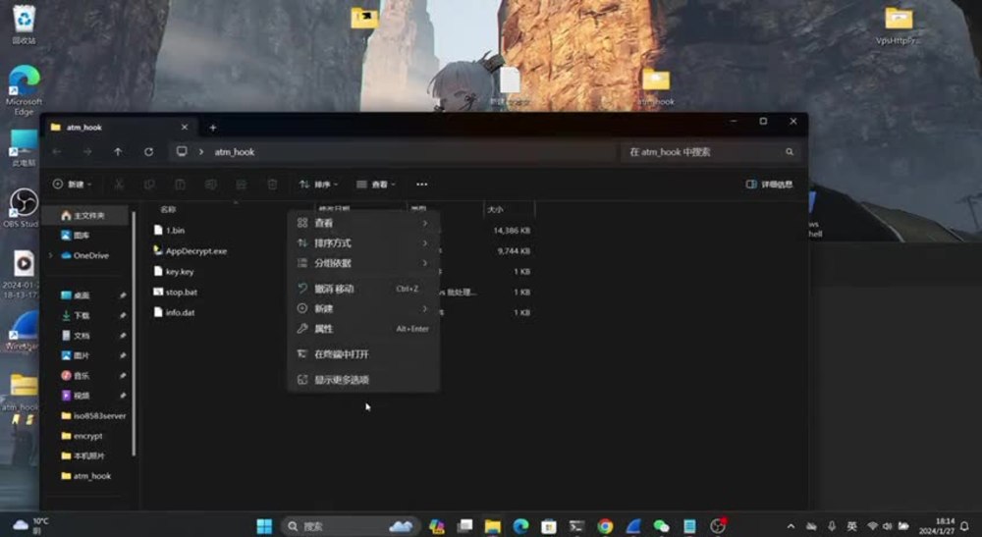Viewport: 982px width, 537px height.
Task: Click the Paste icon in Explorer toolbar
Action: pyautogui.click(x=180, y=184)
